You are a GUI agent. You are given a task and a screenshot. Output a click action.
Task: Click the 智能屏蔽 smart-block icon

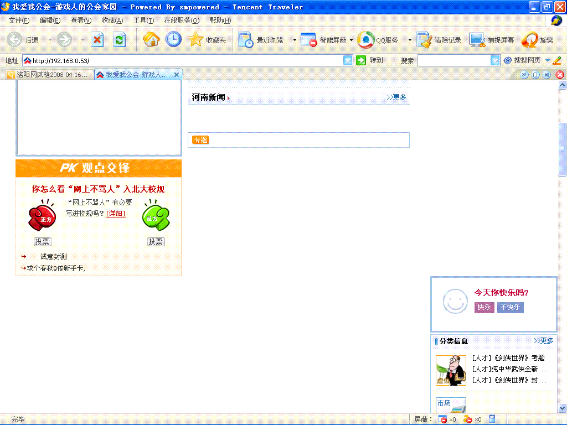click(x=308, y=39)
